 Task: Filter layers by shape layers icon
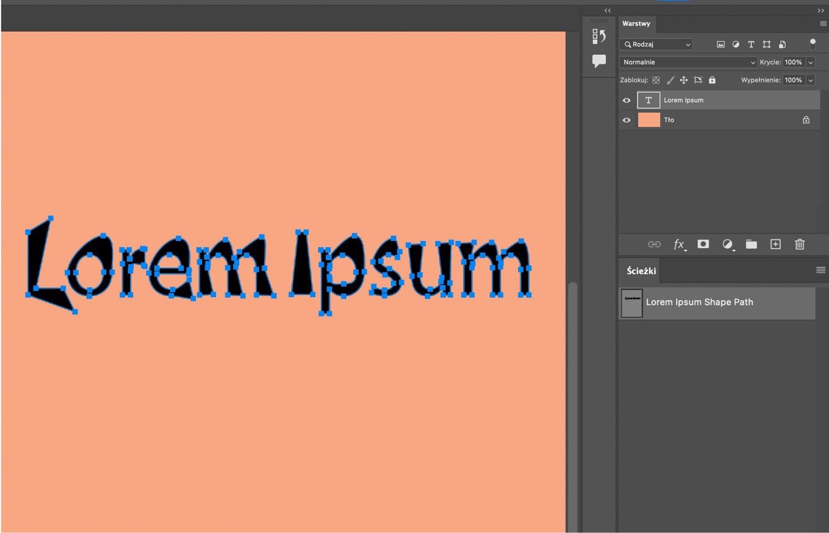point(766,45)
